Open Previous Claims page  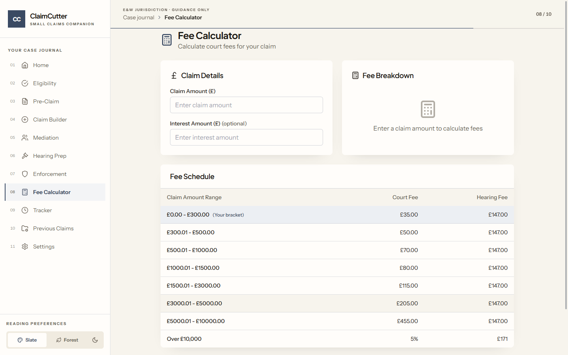tap(55, 228)
